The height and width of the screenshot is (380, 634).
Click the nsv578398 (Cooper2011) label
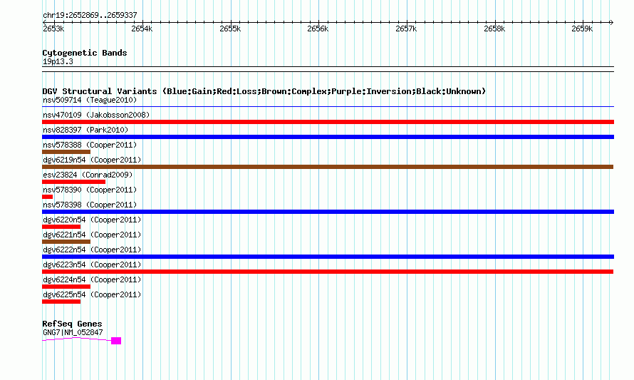point(90,205)
